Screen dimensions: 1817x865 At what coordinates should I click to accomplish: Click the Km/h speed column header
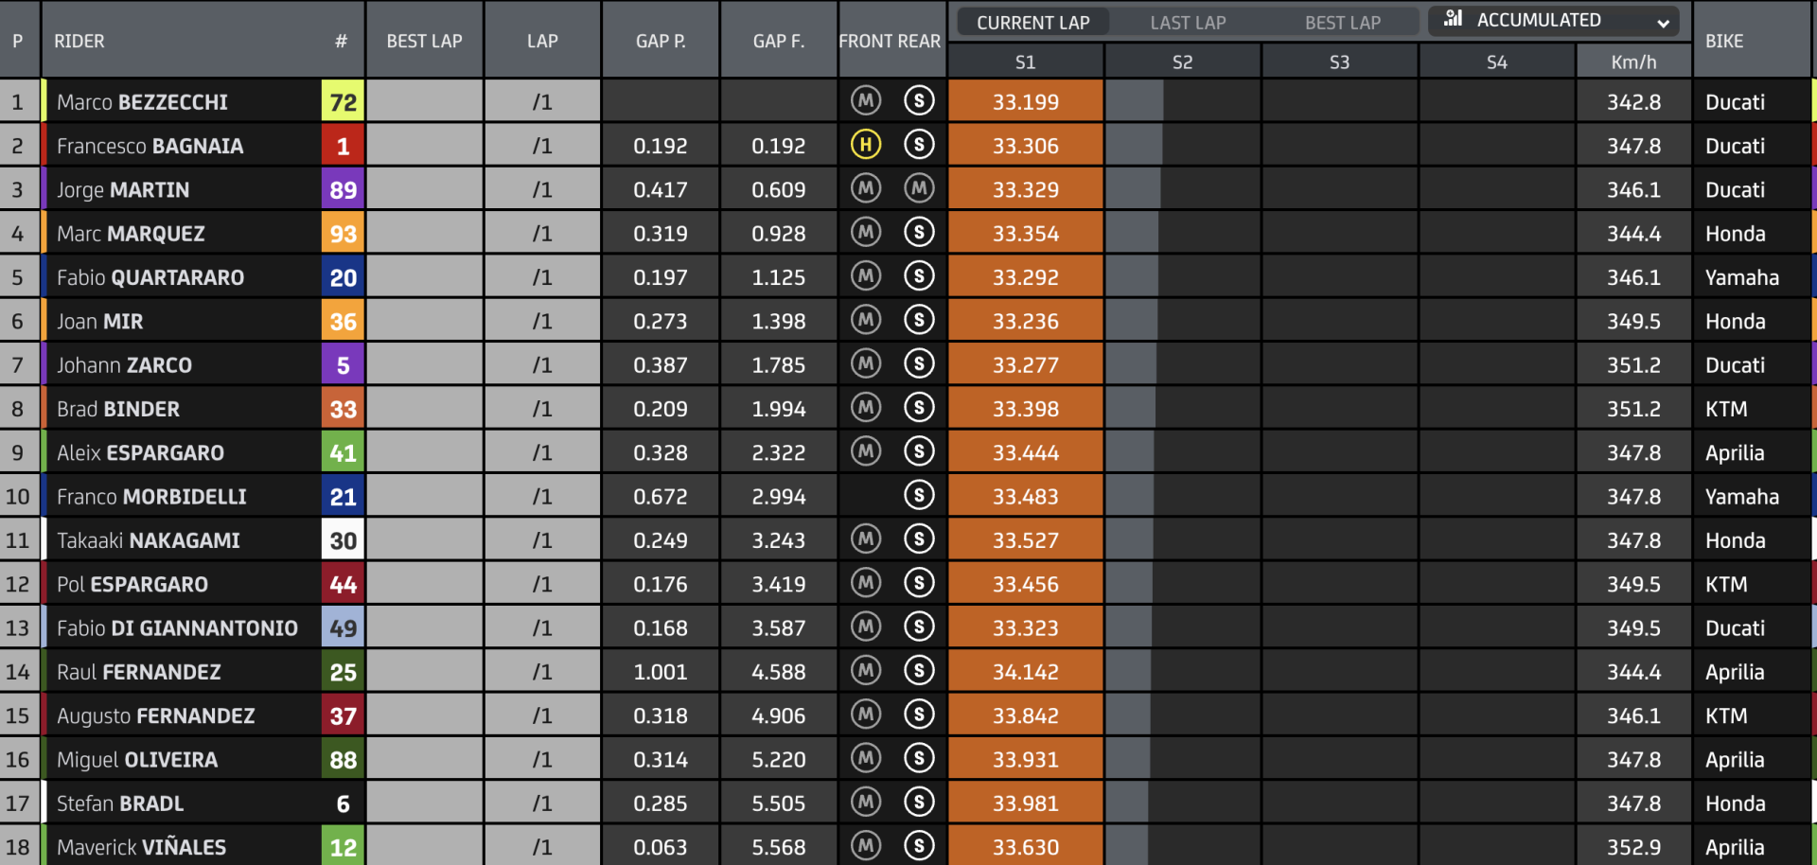tap(1633, 62)
